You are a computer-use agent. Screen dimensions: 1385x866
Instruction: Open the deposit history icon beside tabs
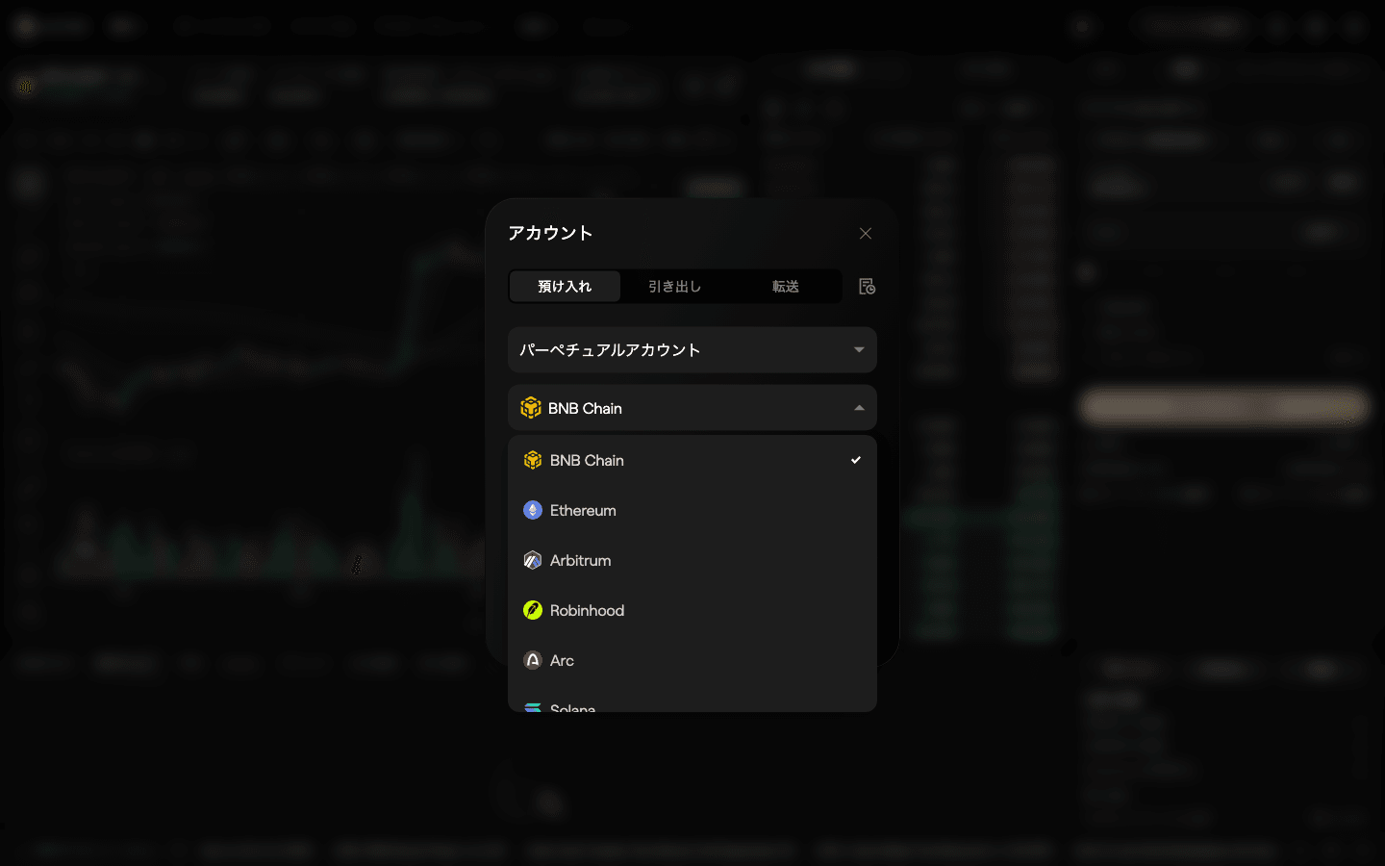[867, 287]
